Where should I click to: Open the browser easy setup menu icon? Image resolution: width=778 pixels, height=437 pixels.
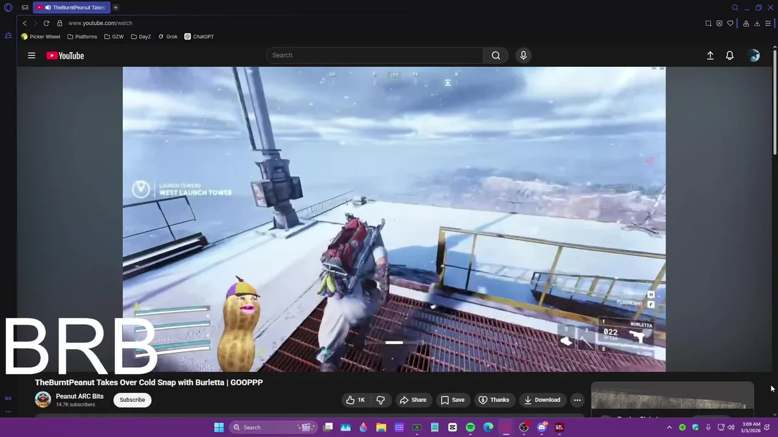coord(768,23)
